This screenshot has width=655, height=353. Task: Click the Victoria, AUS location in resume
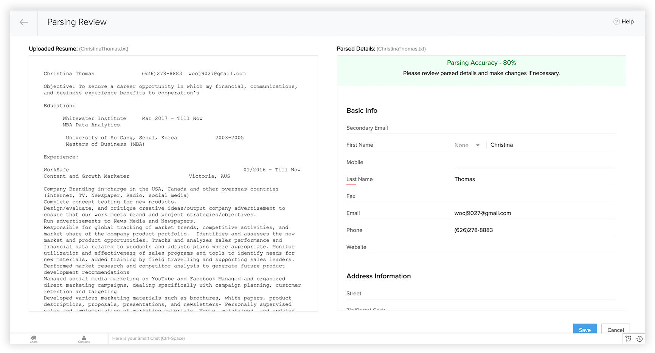coord(210,176)
